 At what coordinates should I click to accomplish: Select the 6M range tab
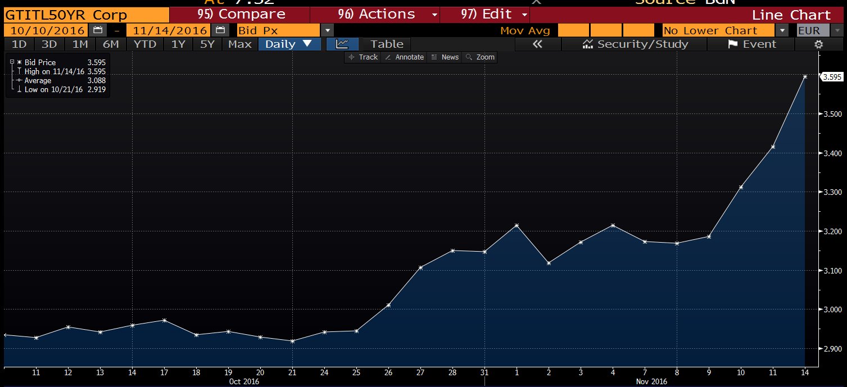coord(111,44)
